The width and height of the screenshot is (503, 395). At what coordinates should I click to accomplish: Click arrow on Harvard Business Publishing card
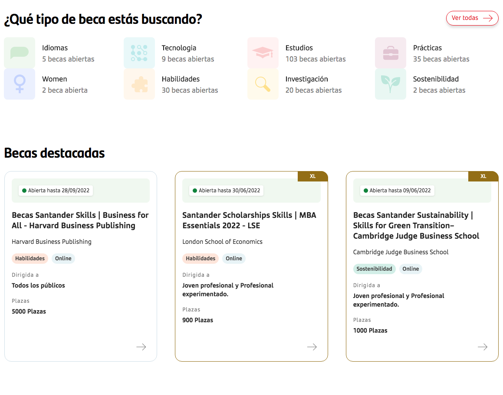point(141,347)
